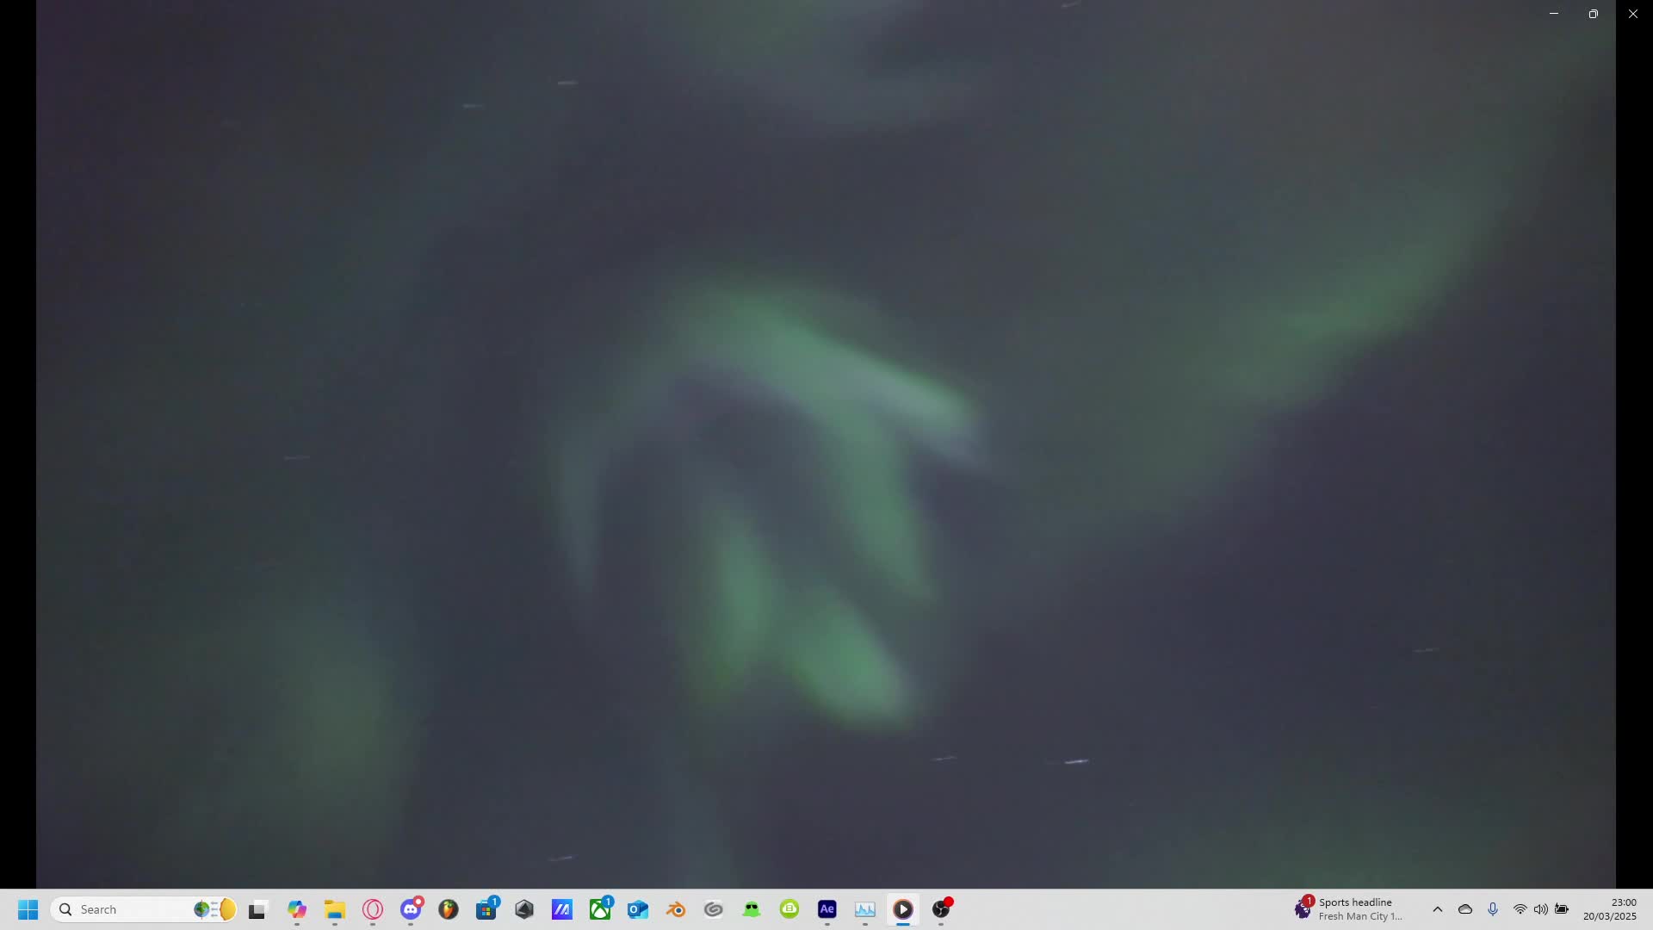The height and width of the screenshot is (930, 1653).
Task: Open File Explorer from the taskbar
Action: [x=335, y=909]
